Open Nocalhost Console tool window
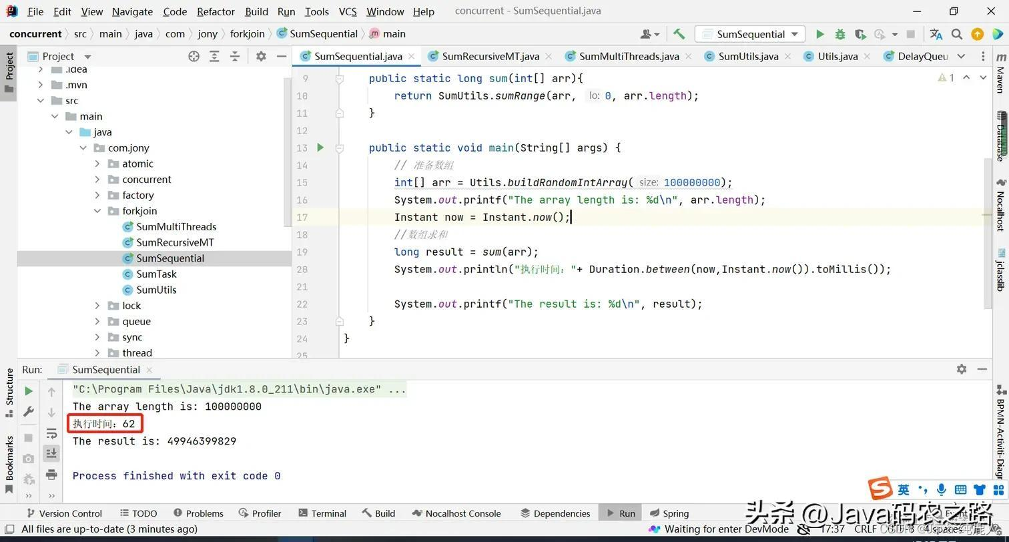The height and width of the screenshot is (542, 1009). [x=456, y=513]
